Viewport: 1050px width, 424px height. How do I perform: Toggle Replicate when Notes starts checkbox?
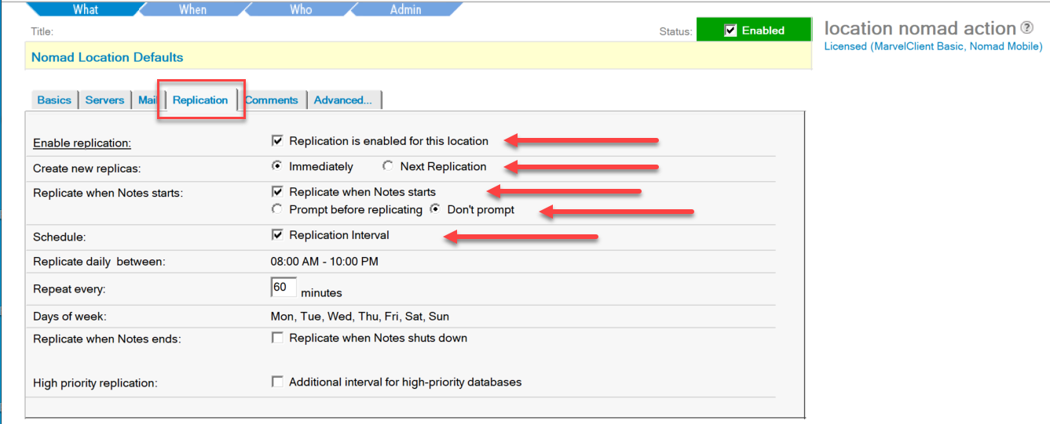pos(277,192)
